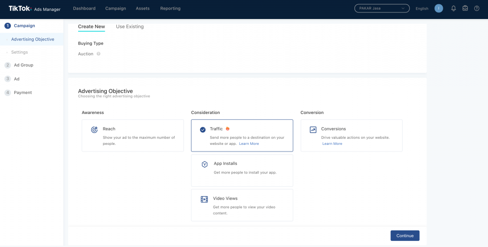This screenshot has width=488, height=247.
Task: Click the step 1 Campaign number badge
Action: point(8,26)
